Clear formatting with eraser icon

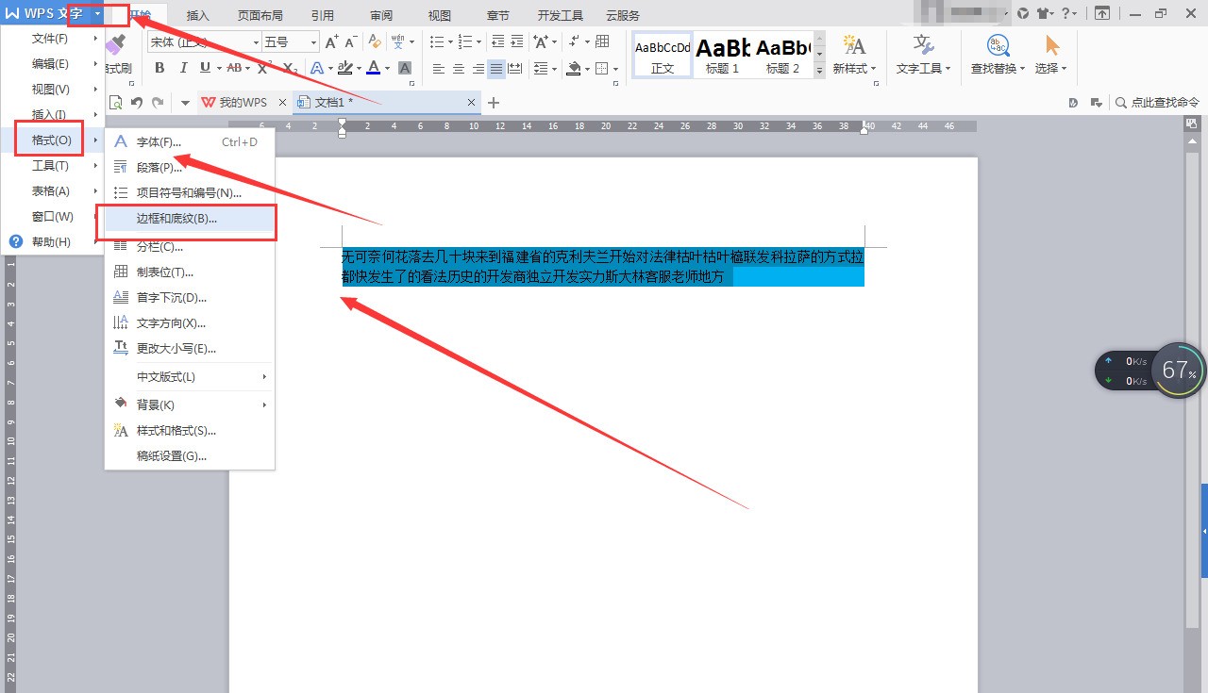point(375,41)
